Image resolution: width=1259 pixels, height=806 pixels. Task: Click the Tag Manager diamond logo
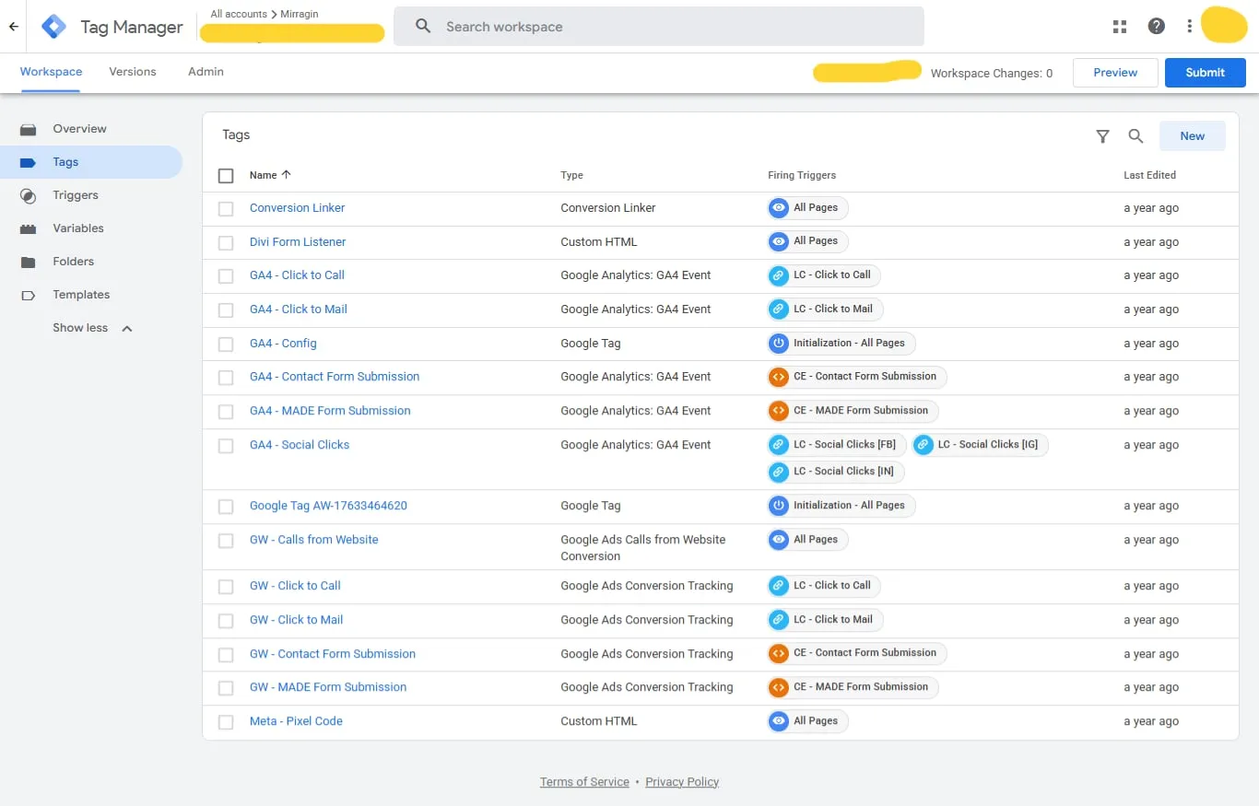54,27
